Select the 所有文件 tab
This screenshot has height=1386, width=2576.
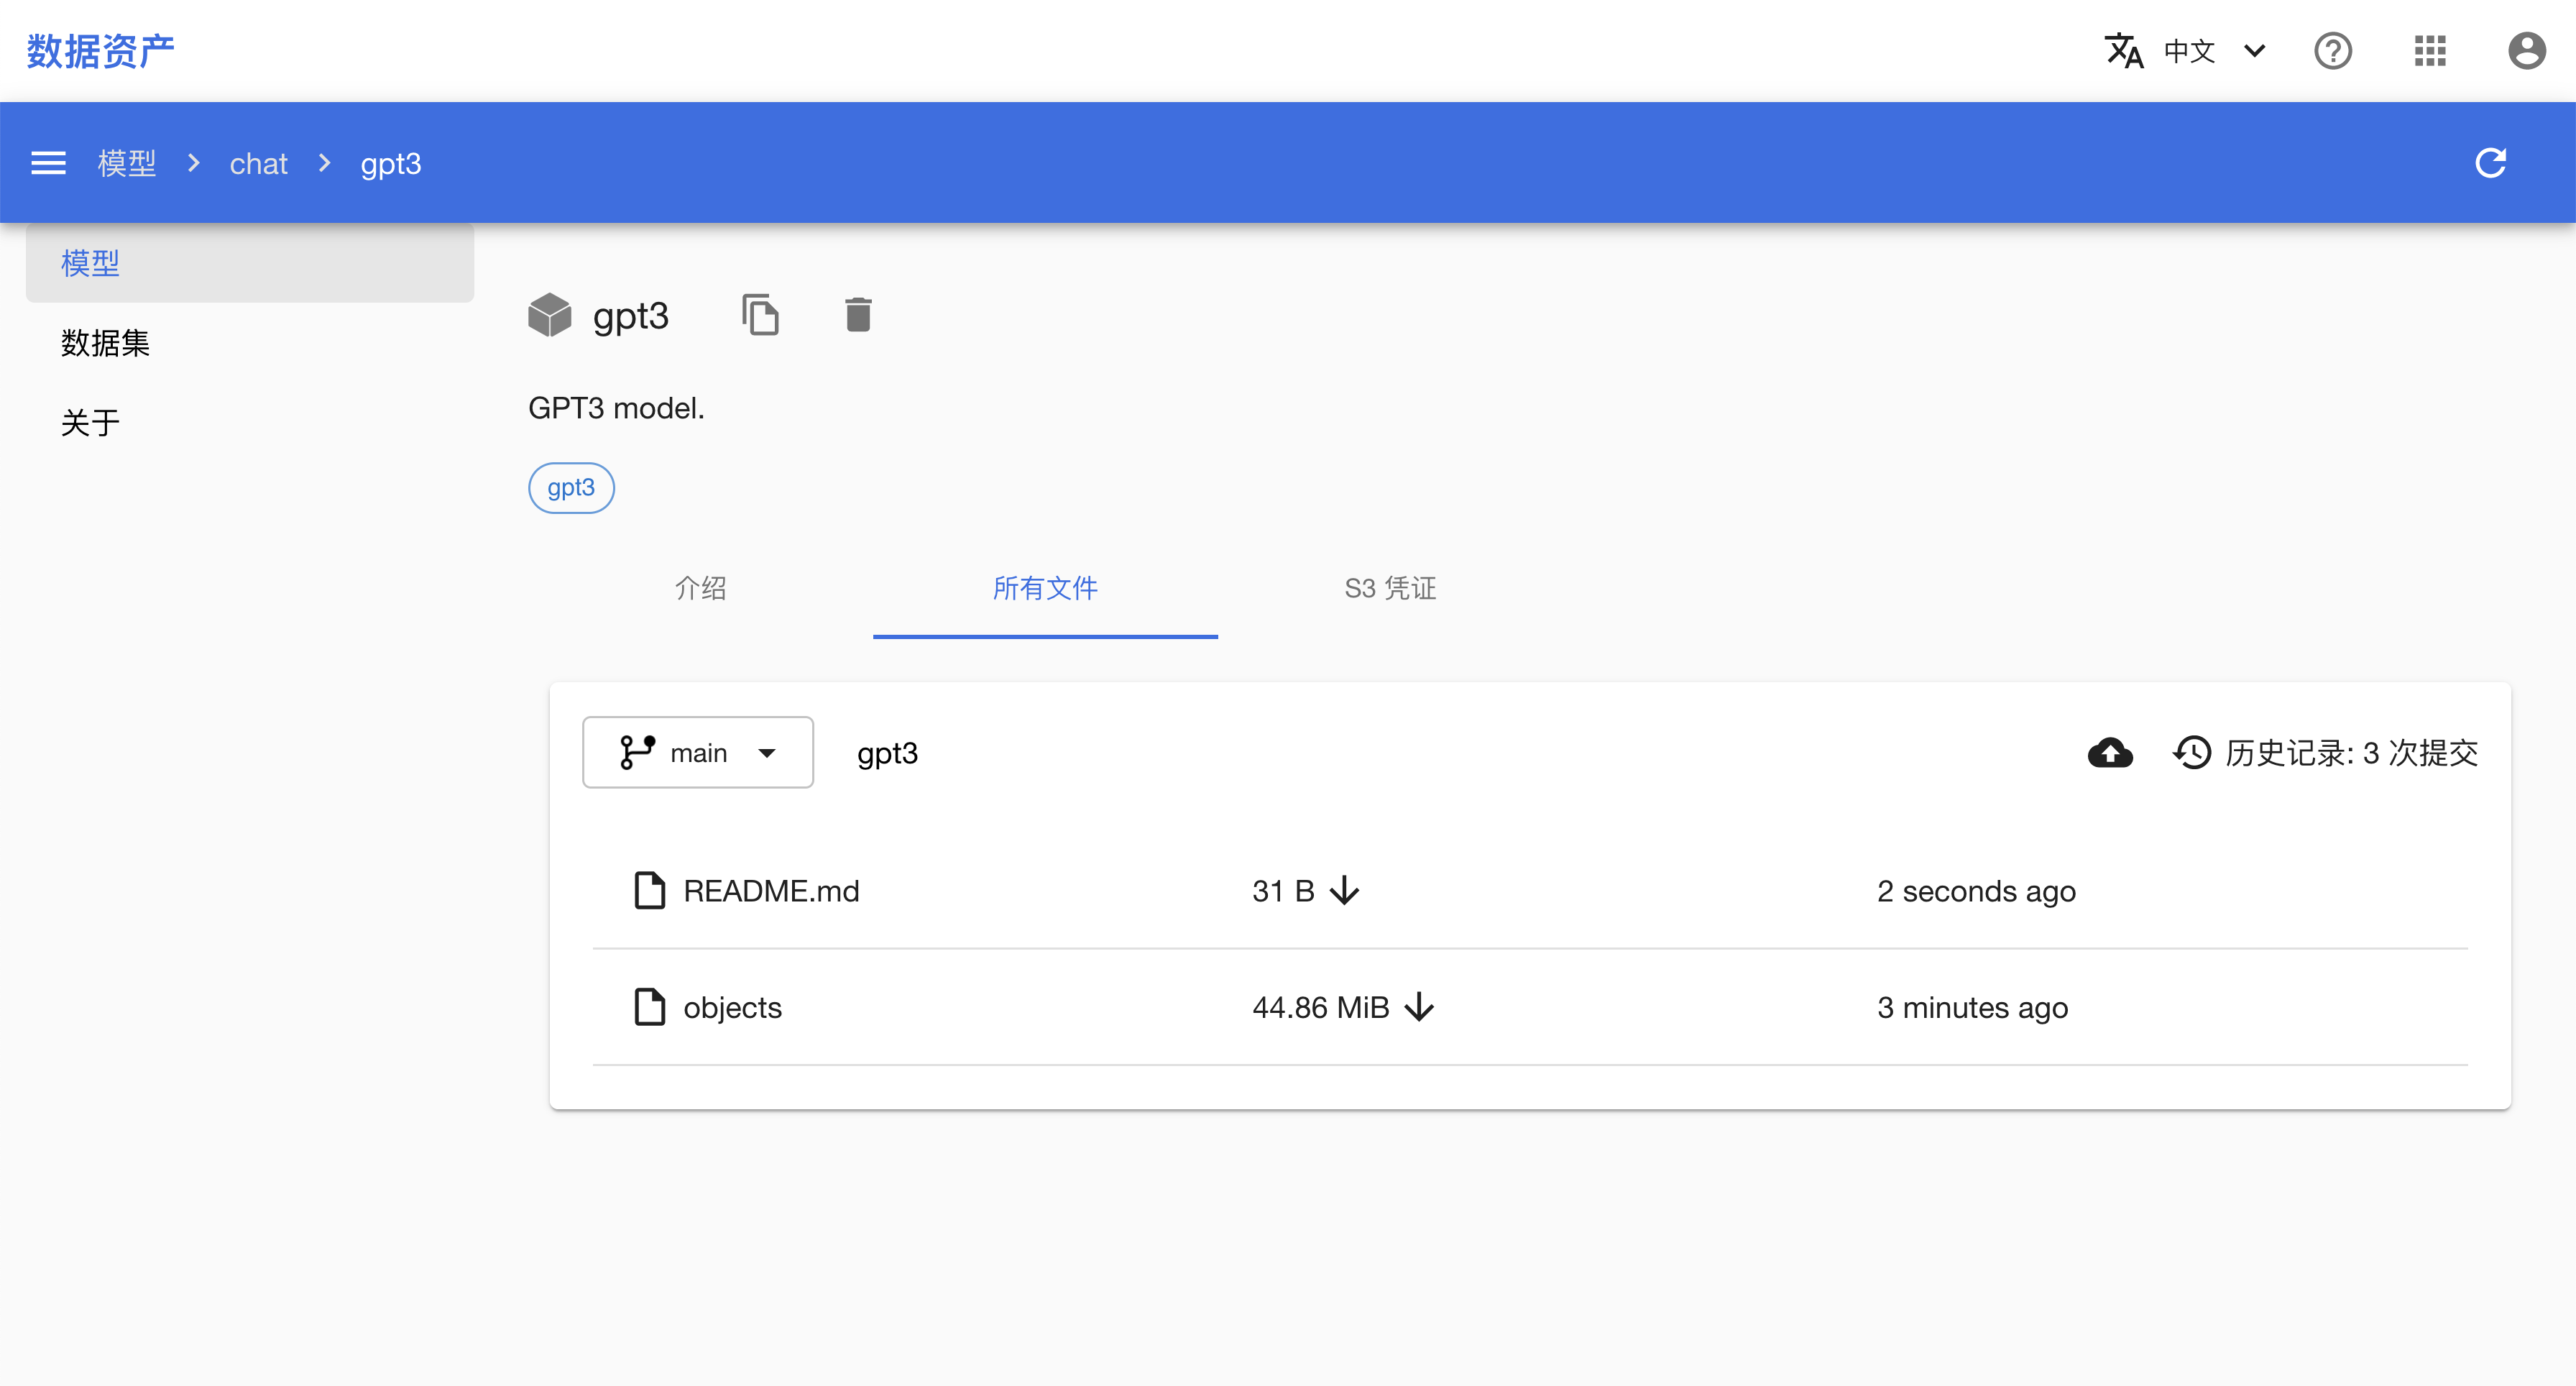(1045, 589)
